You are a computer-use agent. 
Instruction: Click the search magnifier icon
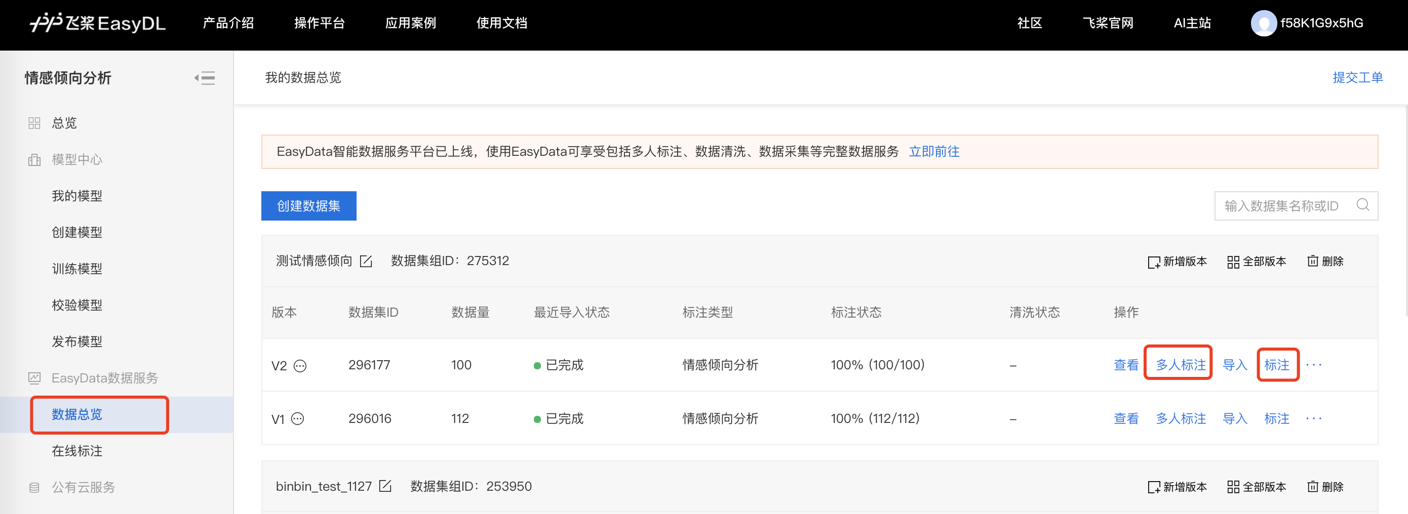1362,205
